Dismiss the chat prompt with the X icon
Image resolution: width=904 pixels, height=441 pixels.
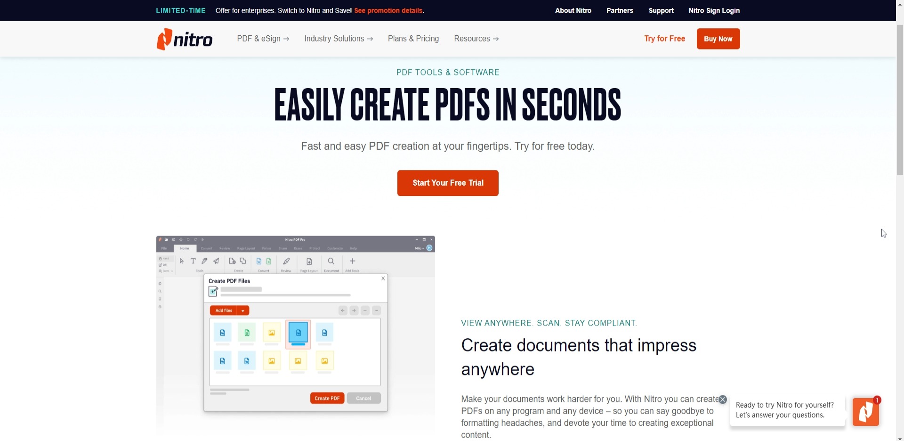pos(723,400)
